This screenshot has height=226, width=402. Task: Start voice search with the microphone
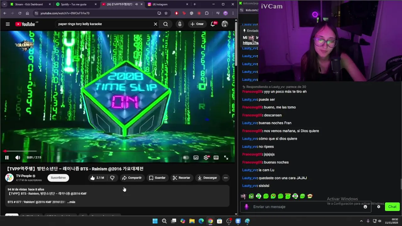pyautogui.click(x=180, y=24)
